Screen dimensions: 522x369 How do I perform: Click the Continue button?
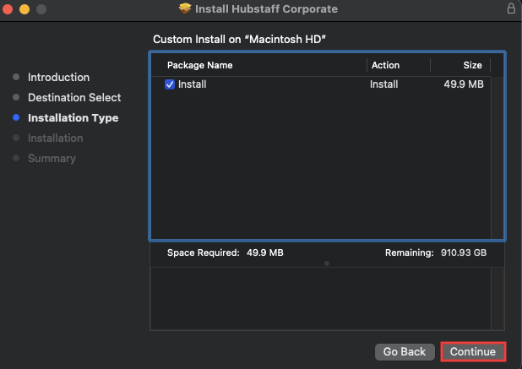(x=473, y=352)
